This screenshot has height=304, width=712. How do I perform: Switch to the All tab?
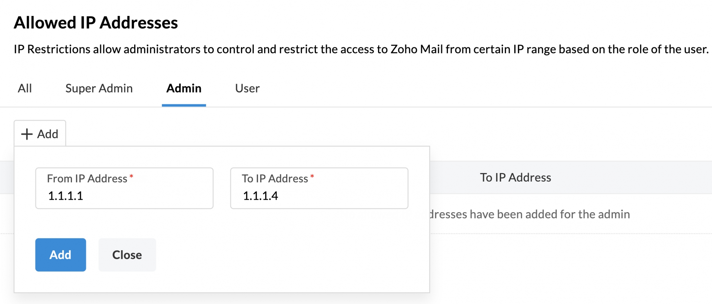pyautogui.click(x=24, y=88)
